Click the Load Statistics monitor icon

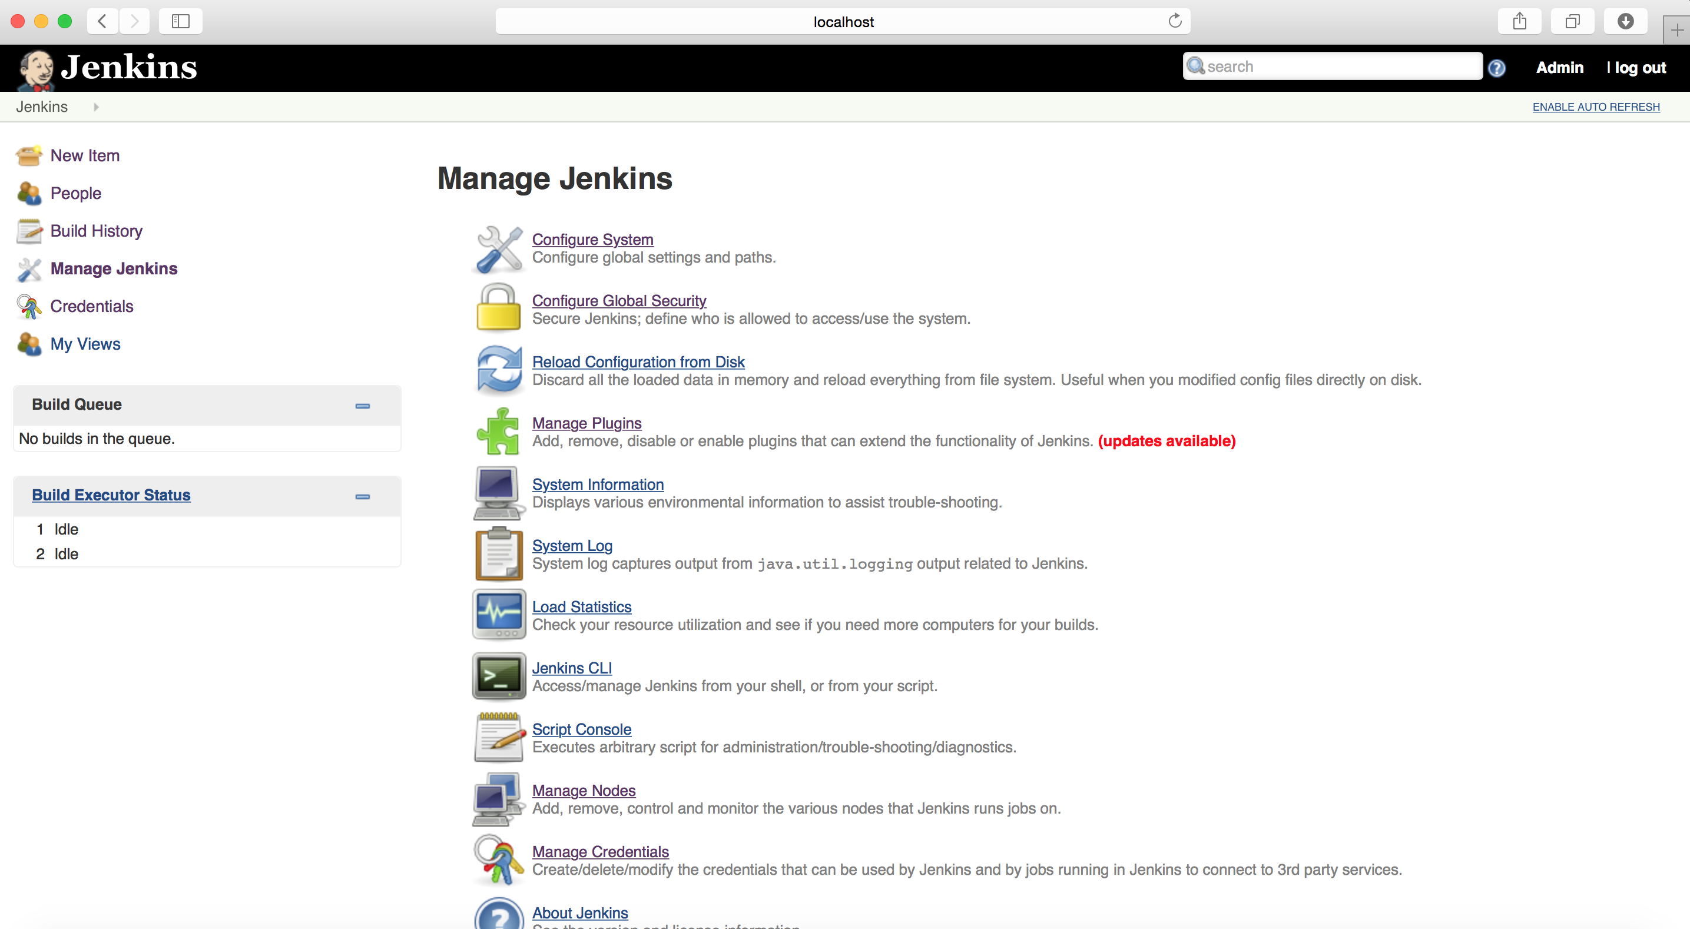(499, 615)
